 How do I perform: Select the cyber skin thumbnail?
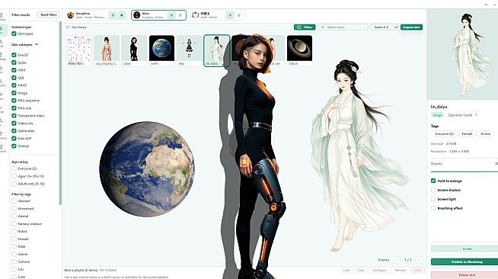tap(134, 50)
